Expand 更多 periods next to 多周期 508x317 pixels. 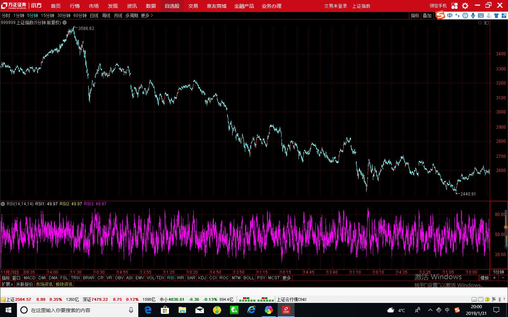[x=147, y=15]
